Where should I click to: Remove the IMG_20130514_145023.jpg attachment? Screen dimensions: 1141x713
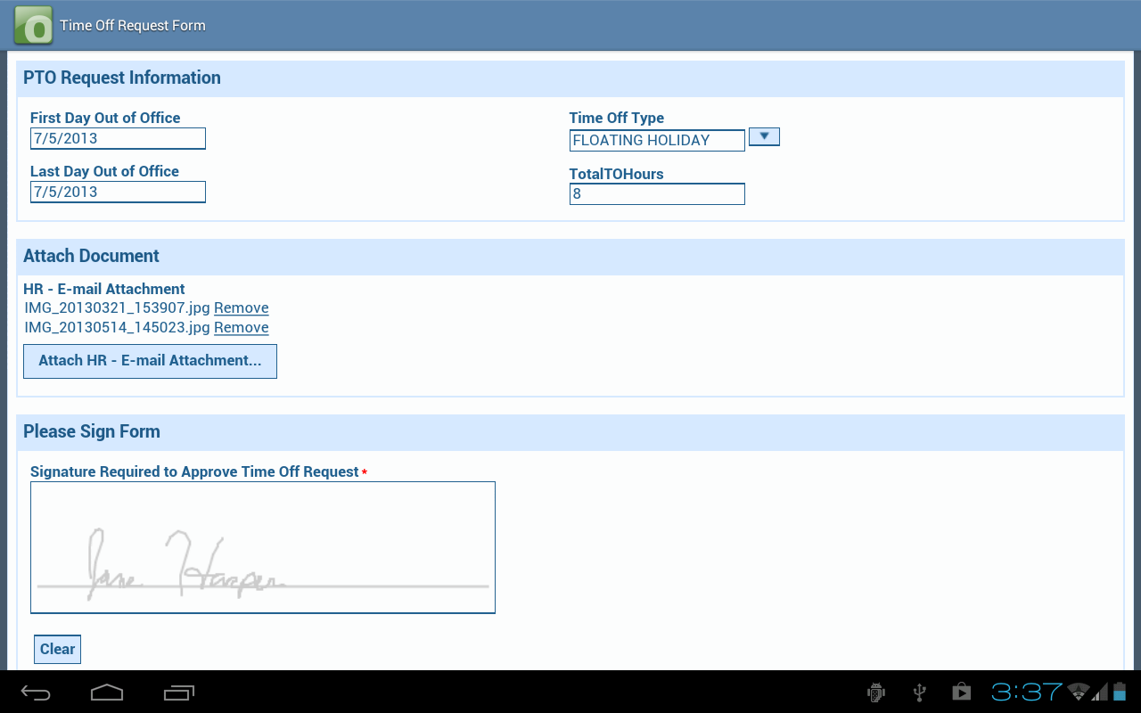[x=241, y=327]
